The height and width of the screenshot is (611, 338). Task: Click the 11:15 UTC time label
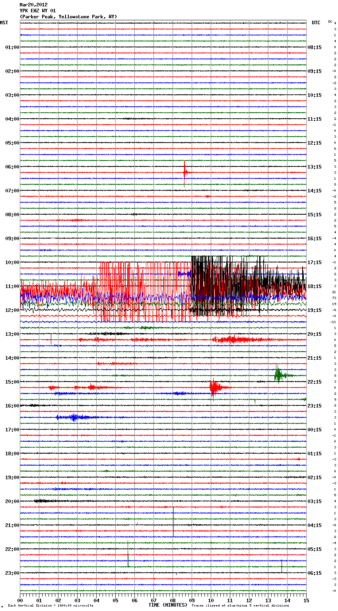(315, 119)
